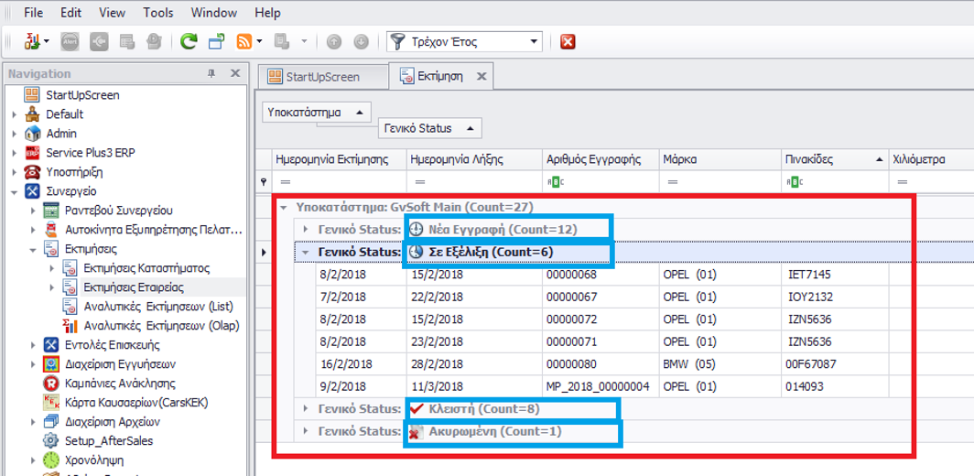Pin the Navigation panel with pushpin icon
Screen dimensions: 974x476
click(211, 73)
